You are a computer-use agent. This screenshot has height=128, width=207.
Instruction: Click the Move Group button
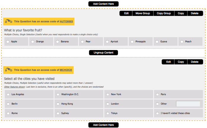143,13
